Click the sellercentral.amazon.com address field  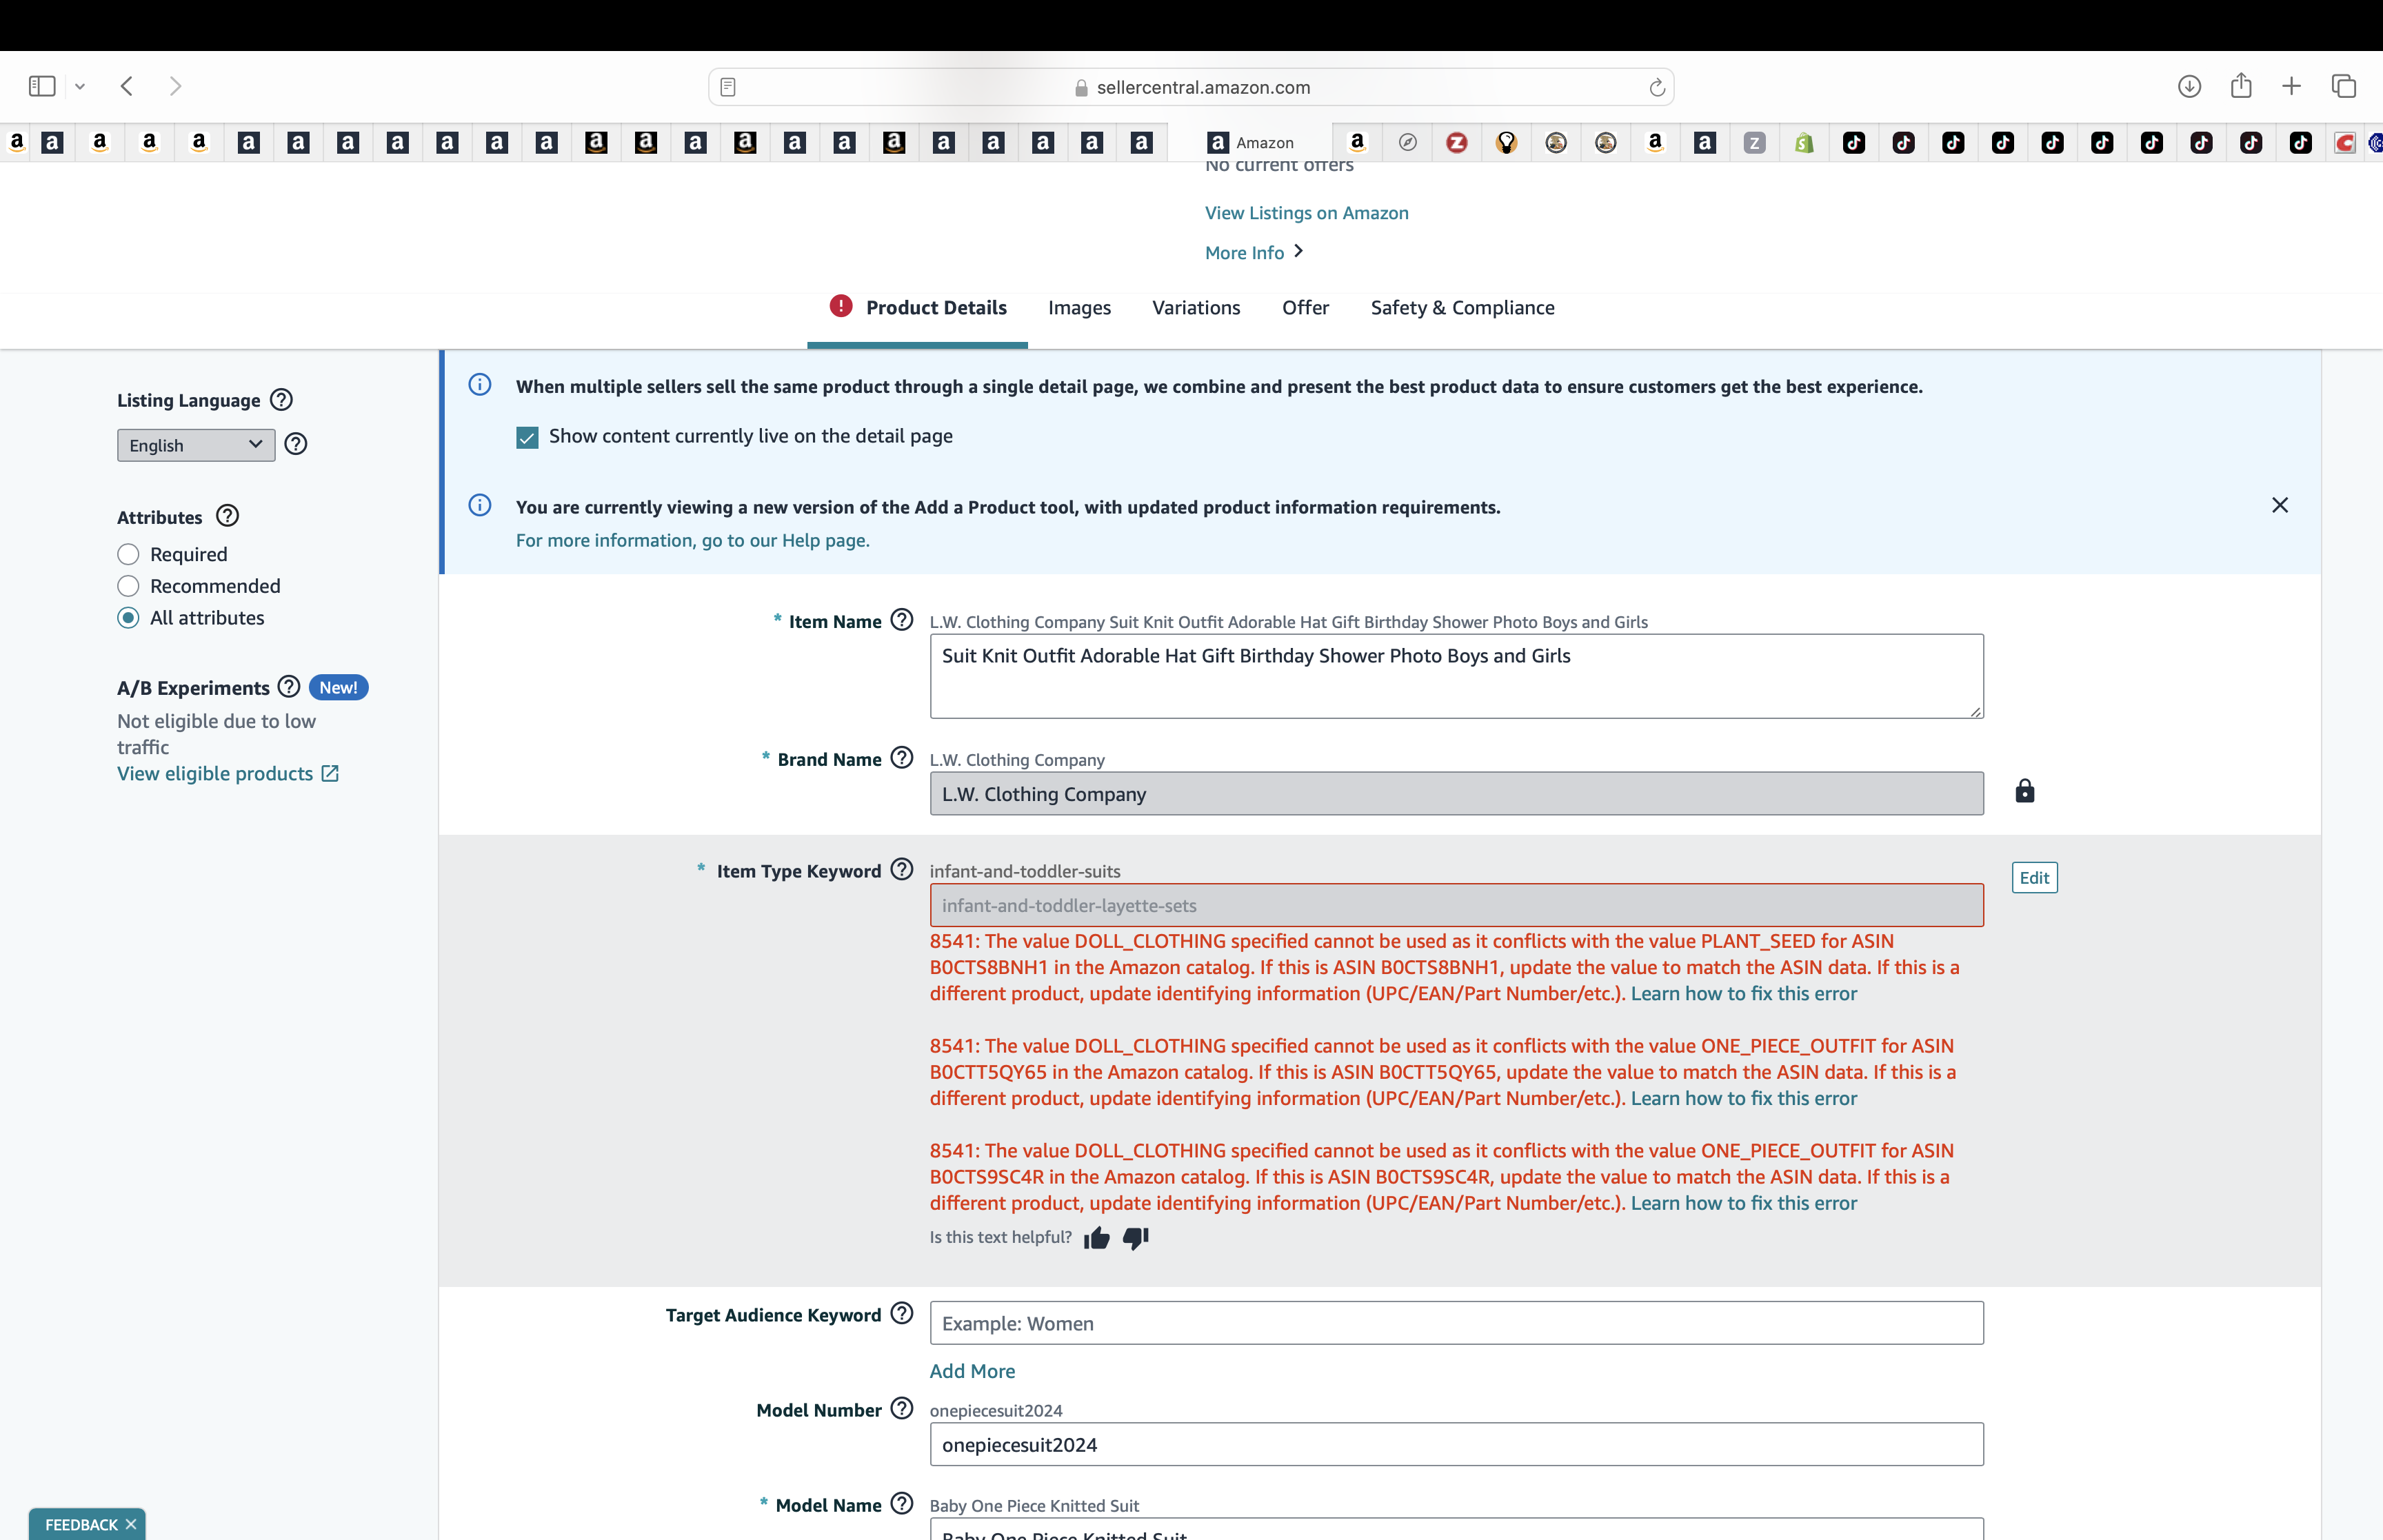1191,87
